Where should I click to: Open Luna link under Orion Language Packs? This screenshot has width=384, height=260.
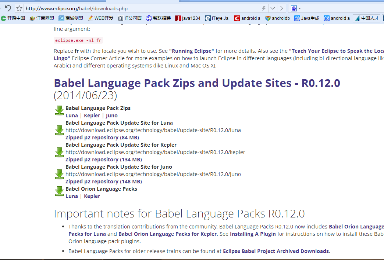[72, 196]
